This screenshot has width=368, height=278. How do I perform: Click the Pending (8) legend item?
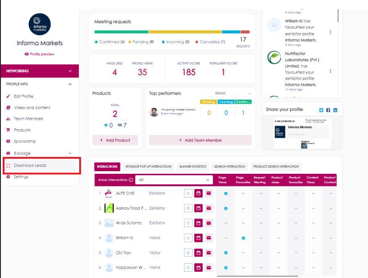141,42
